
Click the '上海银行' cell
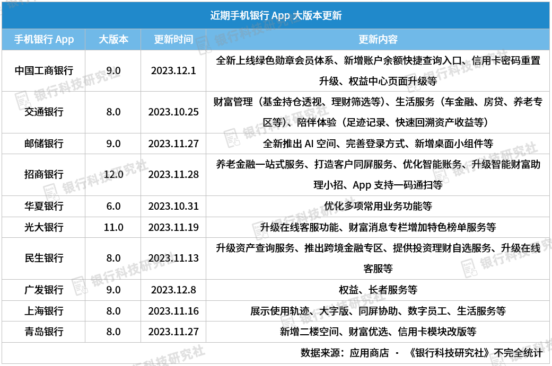(x=44, y=311)
